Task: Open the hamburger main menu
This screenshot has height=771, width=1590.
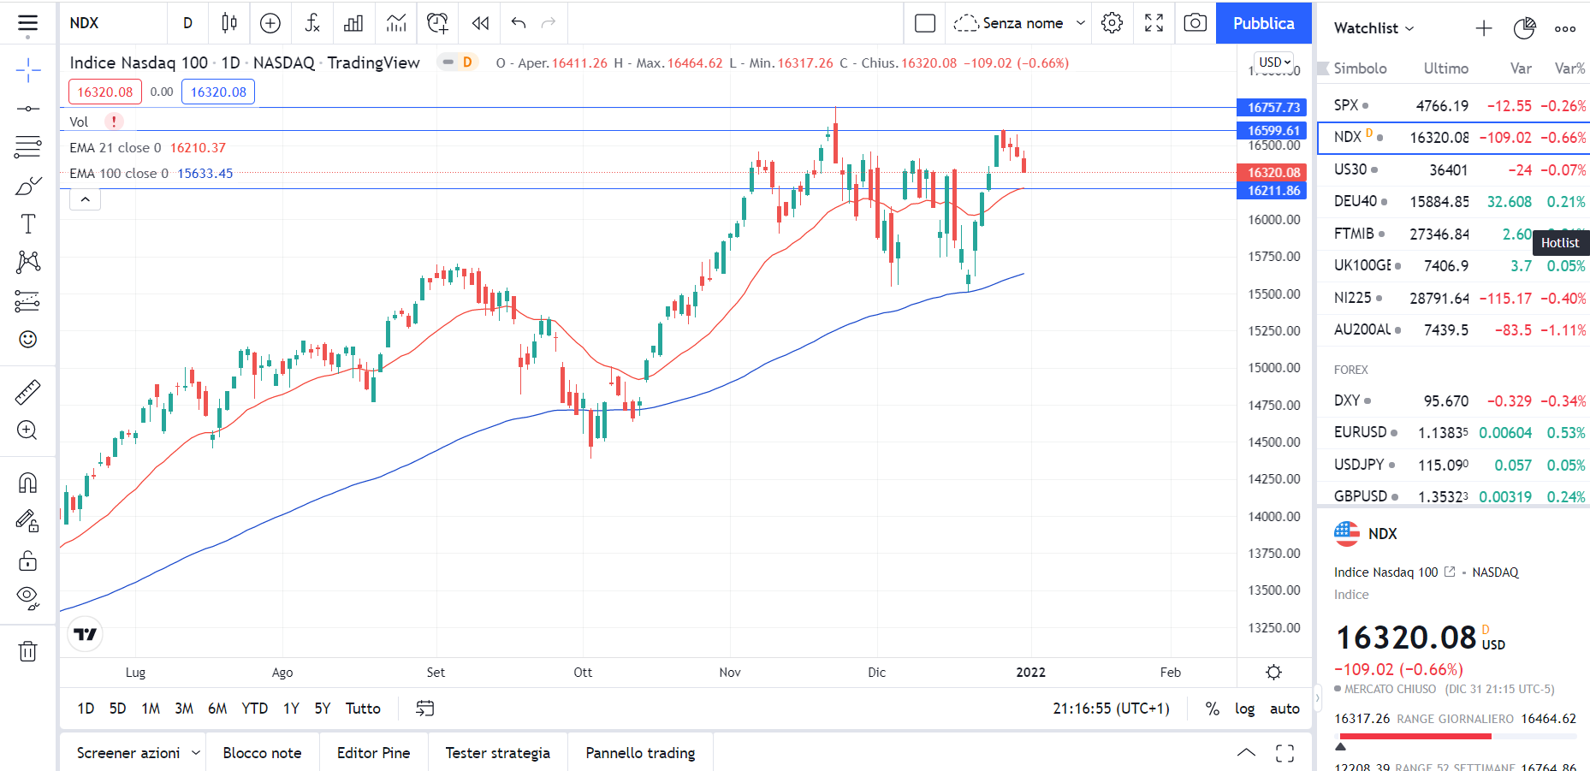Action: [x=27, y=23]
